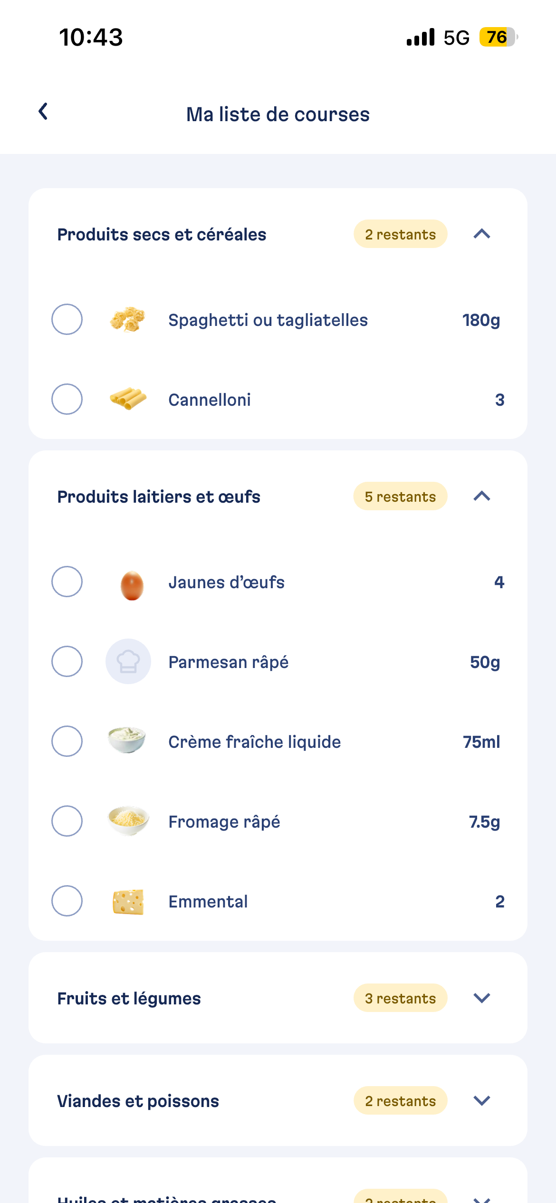This screenshot has width=556, height=1203.
Task: Tap the Parmesan râpé item name
Action: pos(229,662)
